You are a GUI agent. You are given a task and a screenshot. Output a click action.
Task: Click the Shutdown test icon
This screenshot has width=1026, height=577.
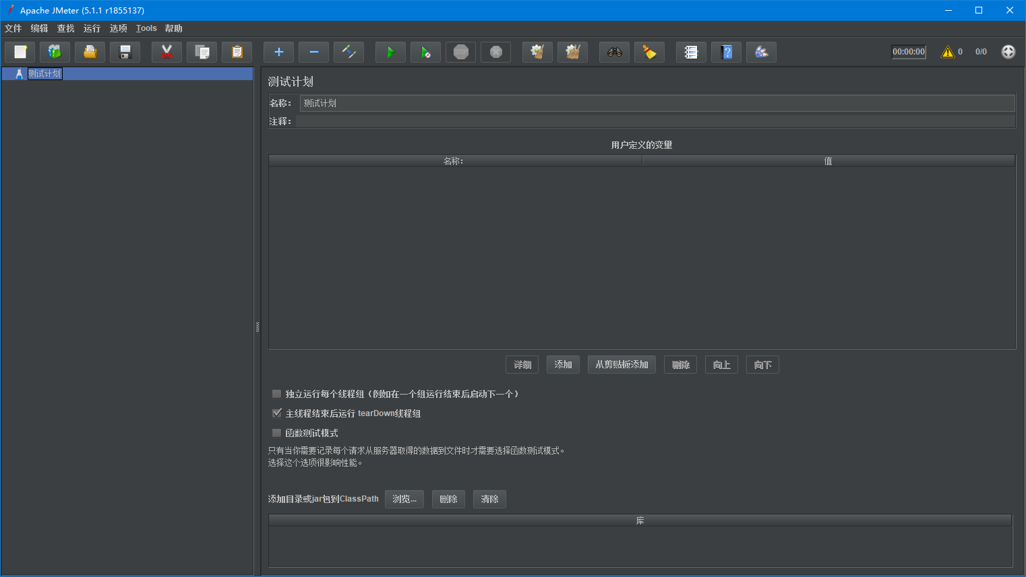click(x=495, y=52)
